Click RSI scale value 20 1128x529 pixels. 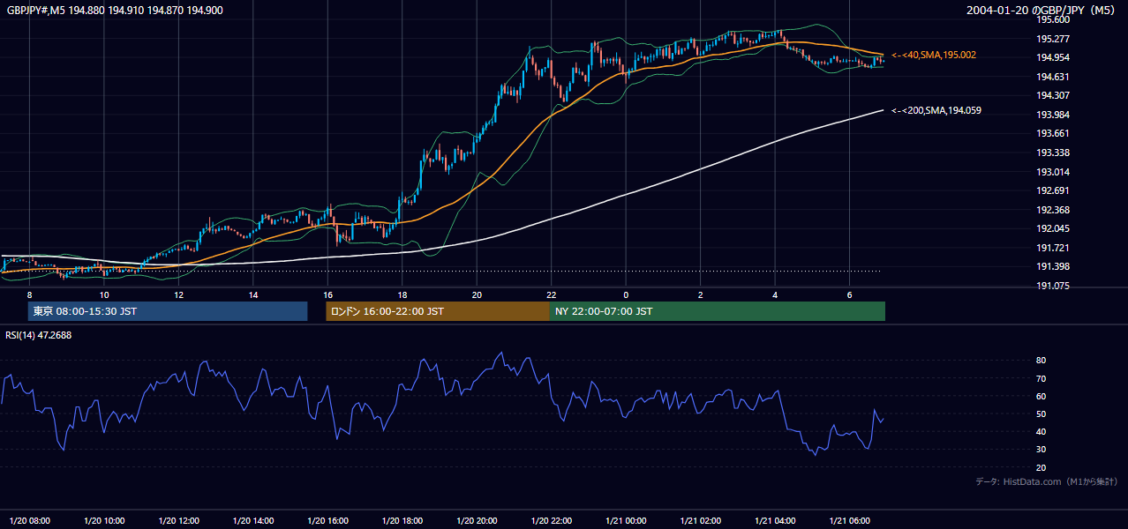pyautogui.click(x=1041, y=467)
